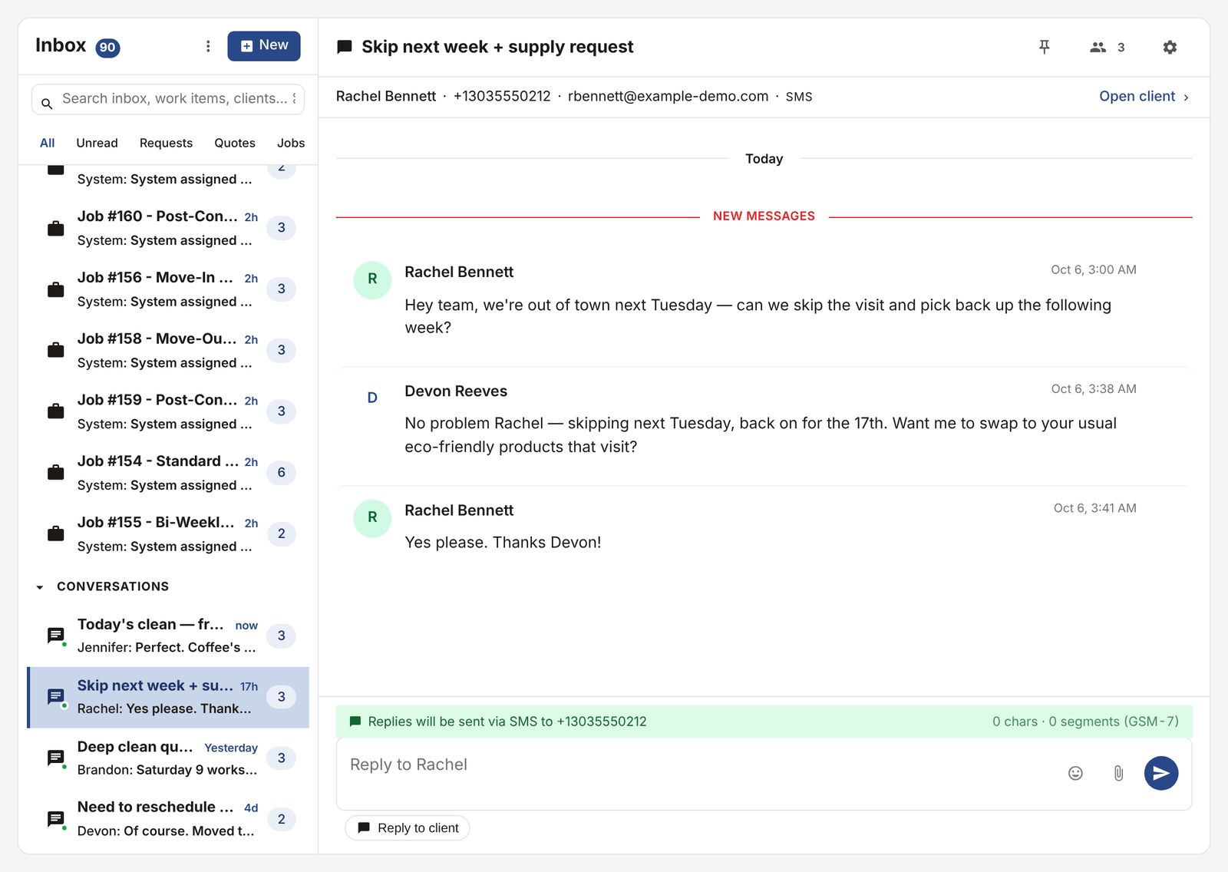The width and height of the screenshot is (1228, 872).
Task: Switch to the Jobs tab
Action: pyautogui.click(x=291, y=143)
